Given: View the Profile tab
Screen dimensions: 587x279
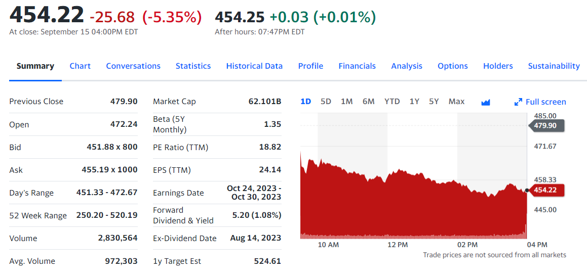Looking at the screenshot, I should click(310, 66).
